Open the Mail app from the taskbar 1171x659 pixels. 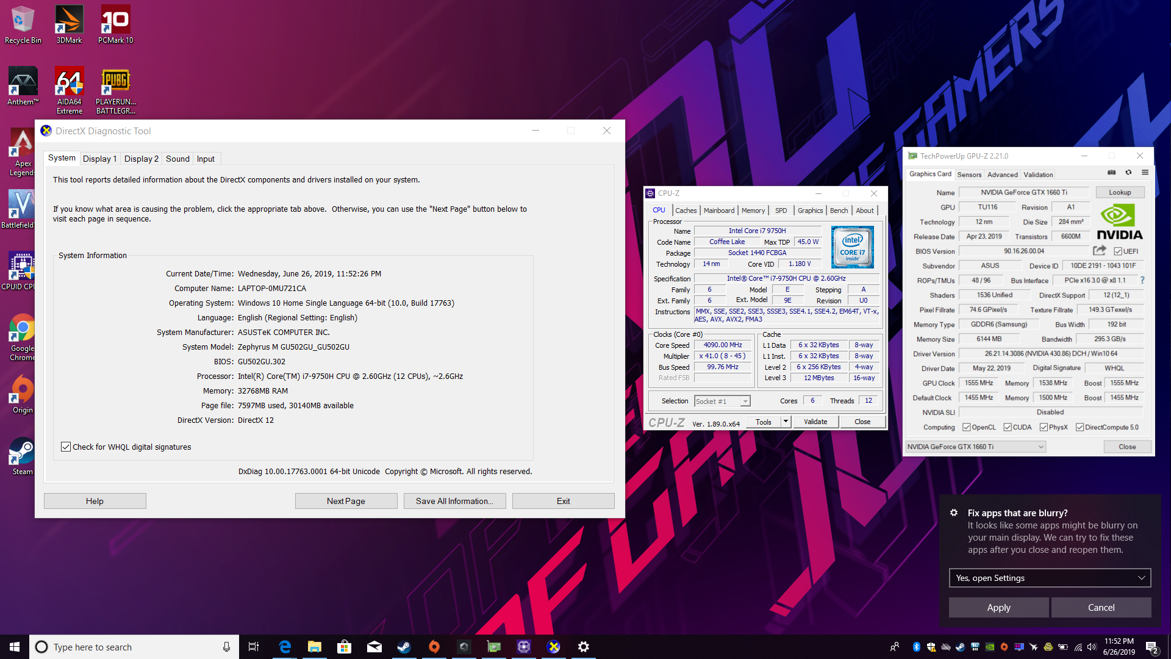pos(374,647)
